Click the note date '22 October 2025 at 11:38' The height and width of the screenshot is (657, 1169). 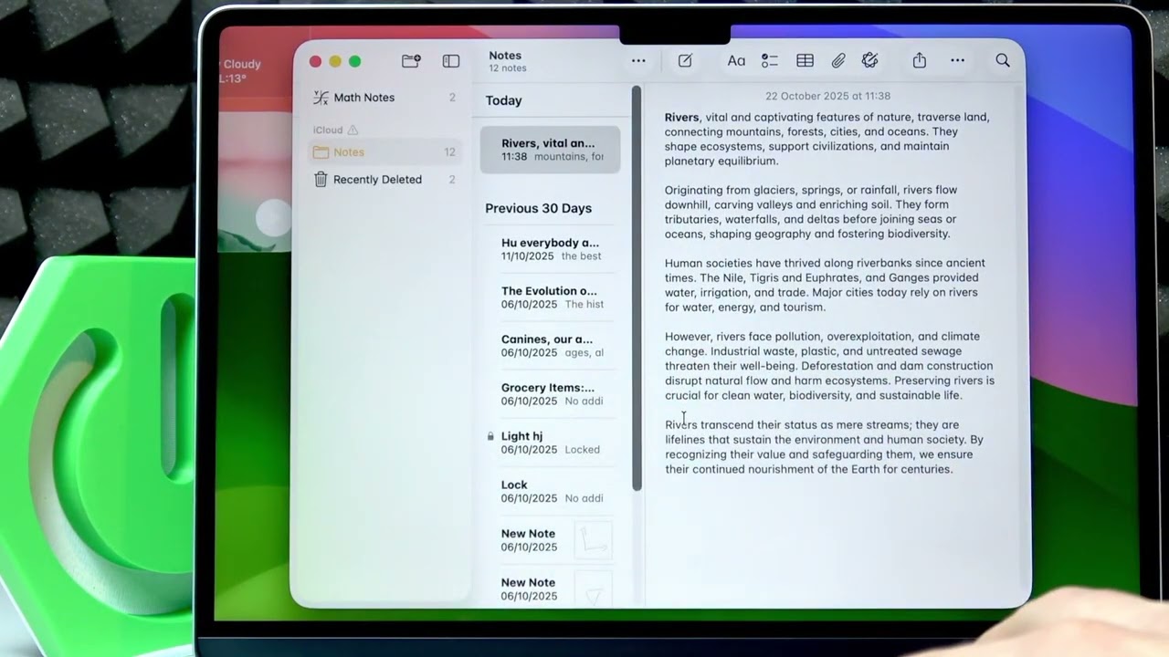coord(827,96)
